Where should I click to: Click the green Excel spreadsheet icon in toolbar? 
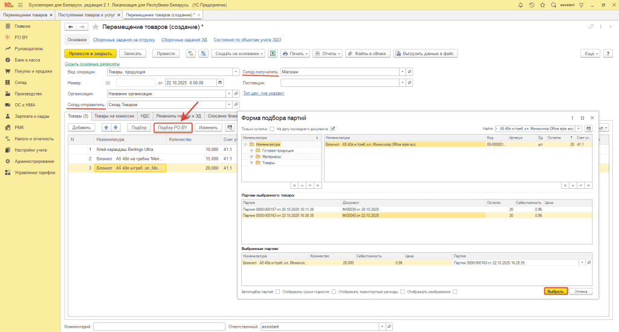pos(273,53)
